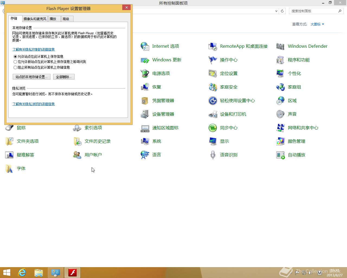
Task: Open 恢复 control panel icon
Action: (x=145, y=87)
